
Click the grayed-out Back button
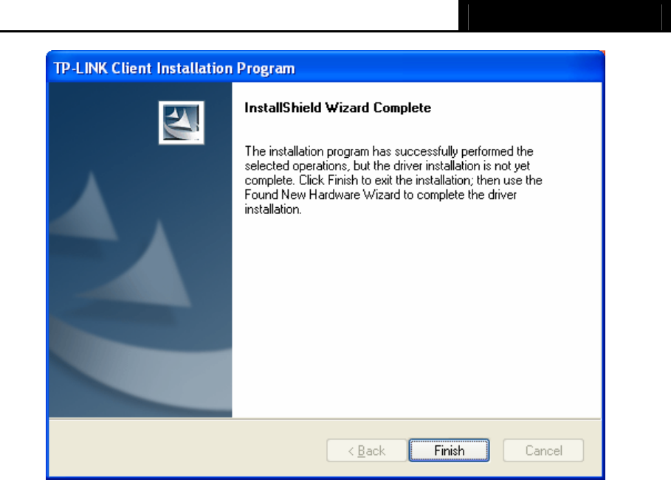(x=366, y=450)
